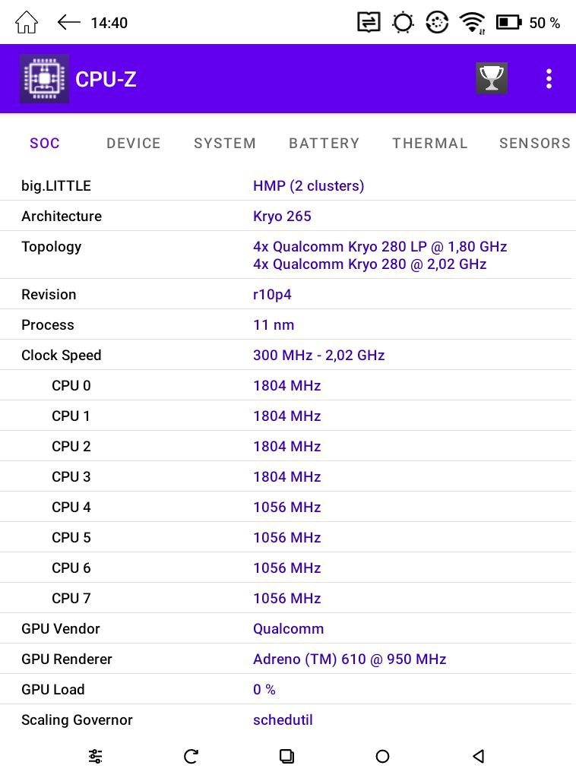
Task: Select the Clock Speed label
Action: point(62,356)
